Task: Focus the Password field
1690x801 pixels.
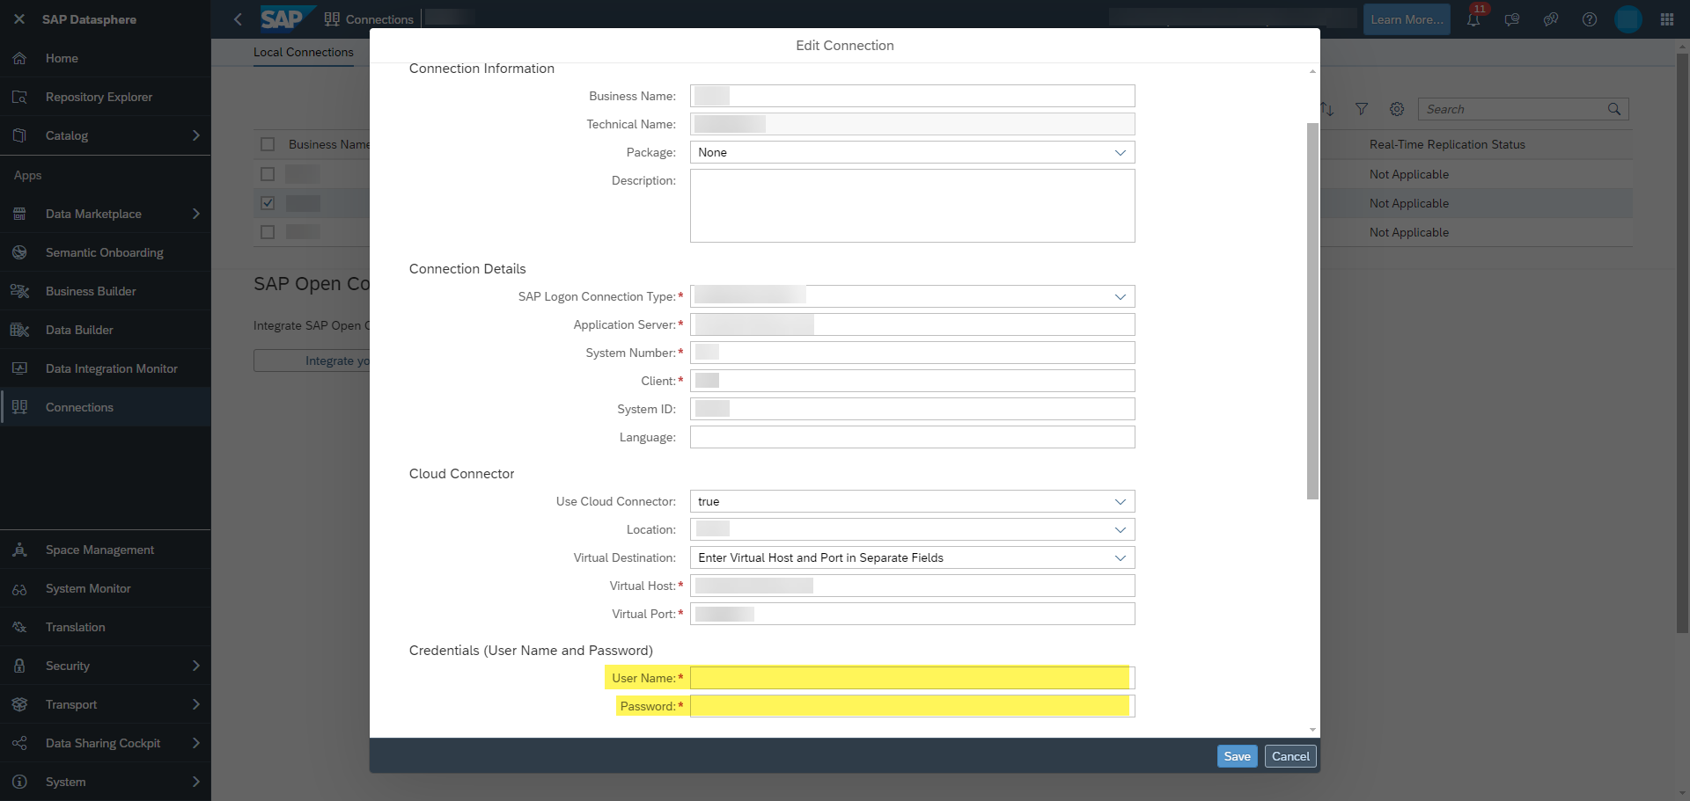Action: pyautogui.click(x=913, y=706)
